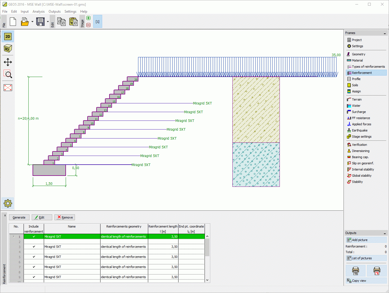Screen dimensions: 389x293
Task: Open the dropdown next to the Open folder icon
Action: (32, 21)
